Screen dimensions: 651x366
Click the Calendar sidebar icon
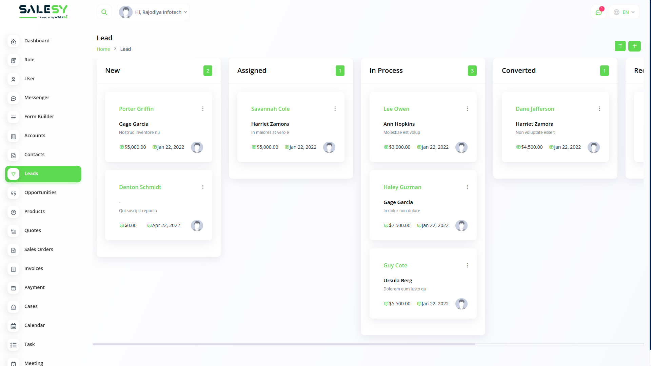(14, 326)
